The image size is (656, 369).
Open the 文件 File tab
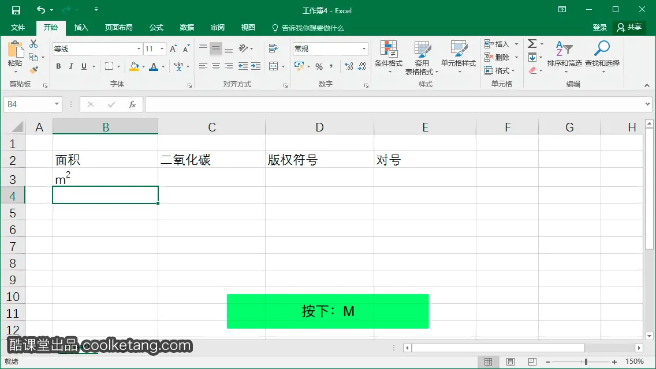[17, 28]
